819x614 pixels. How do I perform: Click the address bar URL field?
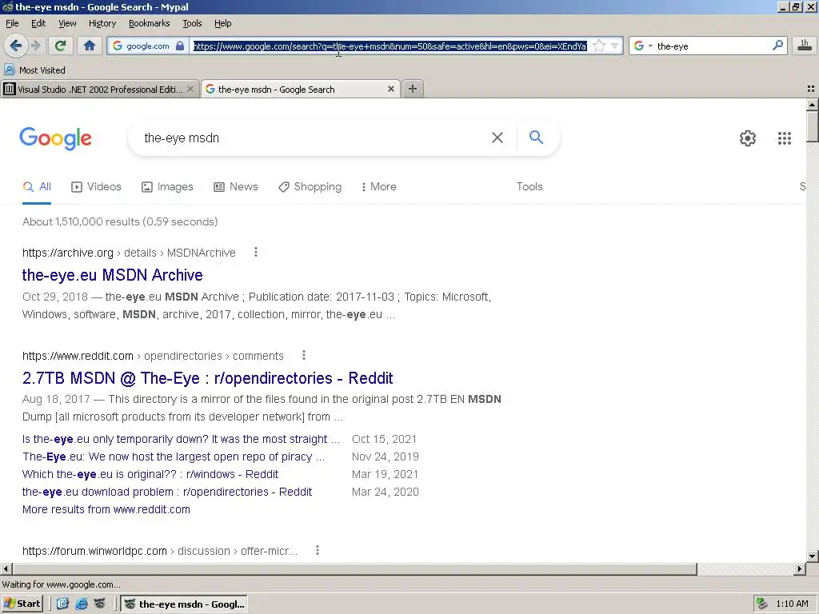[x=390, y=46]
